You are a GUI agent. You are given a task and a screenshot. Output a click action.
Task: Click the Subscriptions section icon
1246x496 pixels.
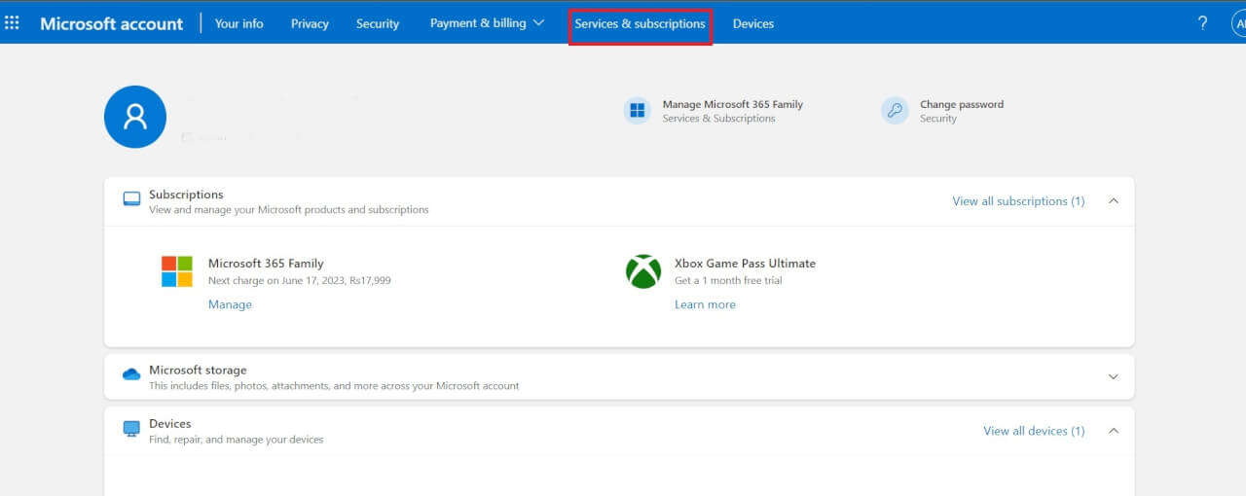click(131, 199)
